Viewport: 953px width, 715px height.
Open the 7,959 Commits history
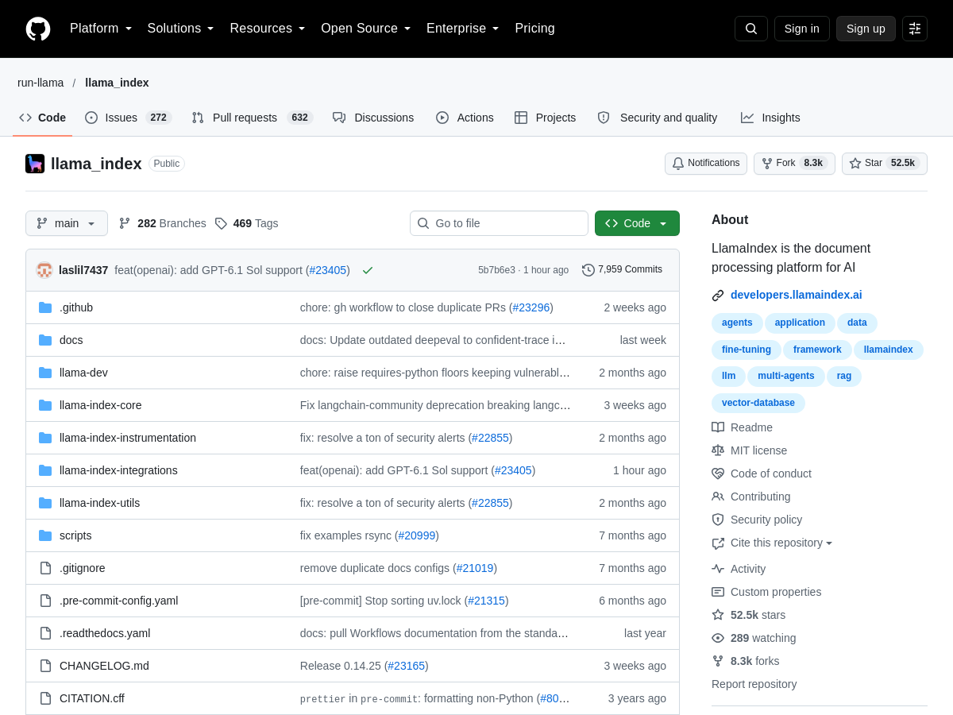point(622,270)
